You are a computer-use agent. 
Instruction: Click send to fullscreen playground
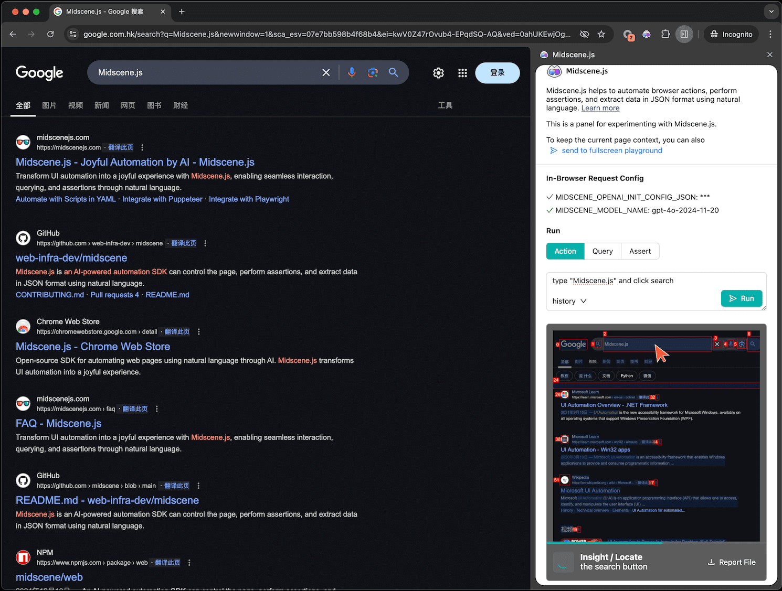[x=606, y=151]
